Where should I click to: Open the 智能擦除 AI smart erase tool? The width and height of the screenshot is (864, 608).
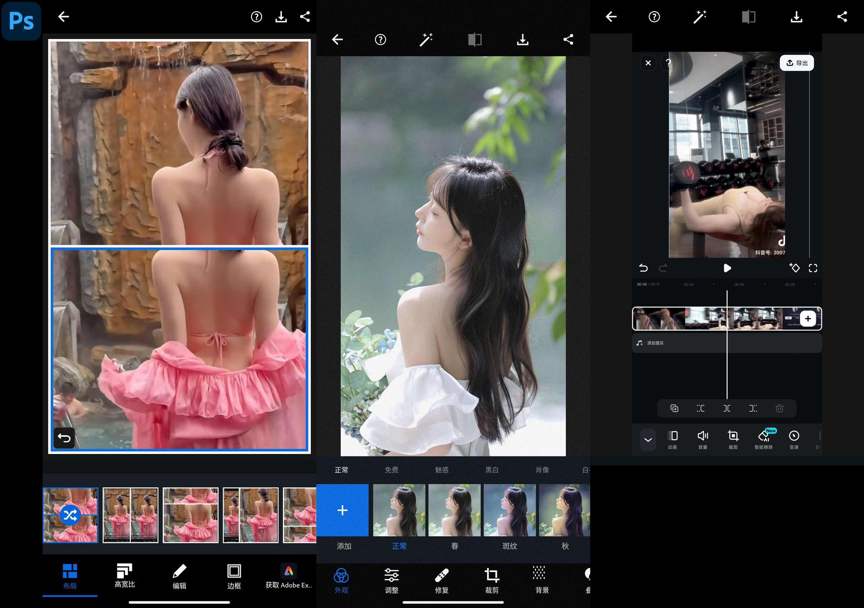point(764,438)
